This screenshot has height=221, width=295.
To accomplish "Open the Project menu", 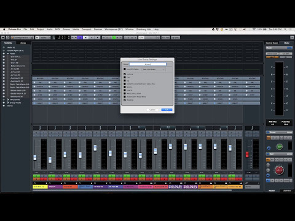I will (x=41, y=29).
